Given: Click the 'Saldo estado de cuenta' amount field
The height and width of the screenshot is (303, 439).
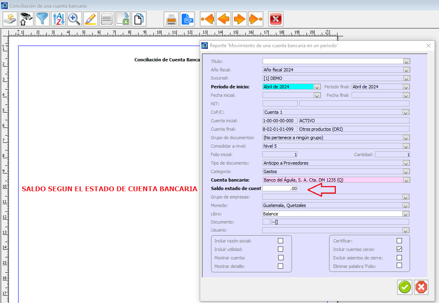Looking at the screenshot, I should (280, 188).
